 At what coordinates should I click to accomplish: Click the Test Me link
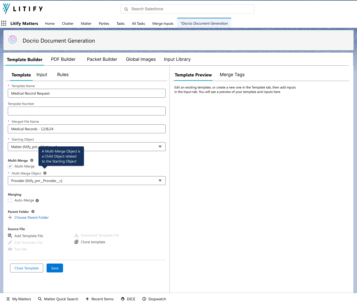coord(21,249)
